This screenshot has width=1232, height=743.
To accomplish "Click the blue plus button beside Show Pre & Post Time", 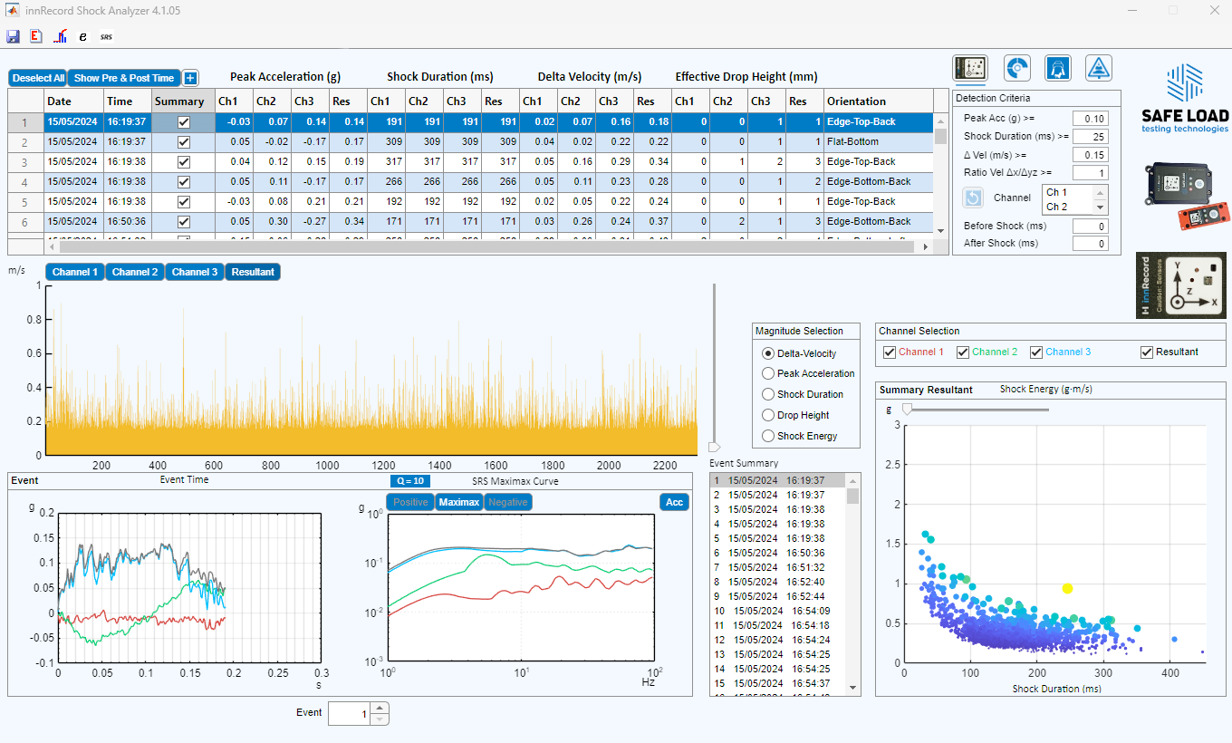I will point(190,78).
